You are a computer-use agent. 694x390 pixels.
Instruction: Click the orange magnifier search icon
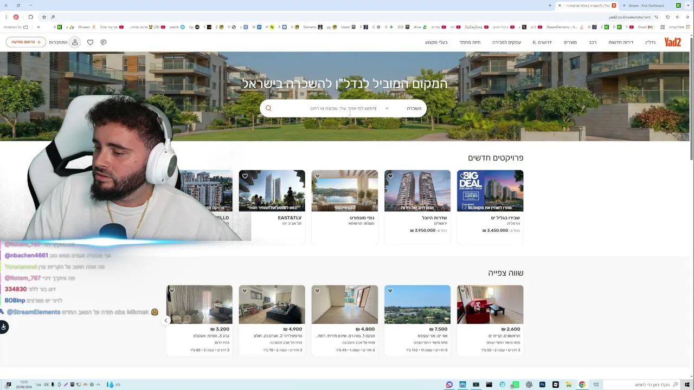click(268, 108)
